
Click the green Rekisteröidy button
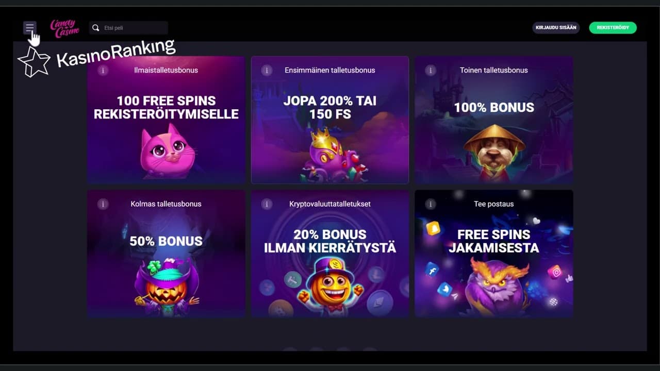click(613, 28)
